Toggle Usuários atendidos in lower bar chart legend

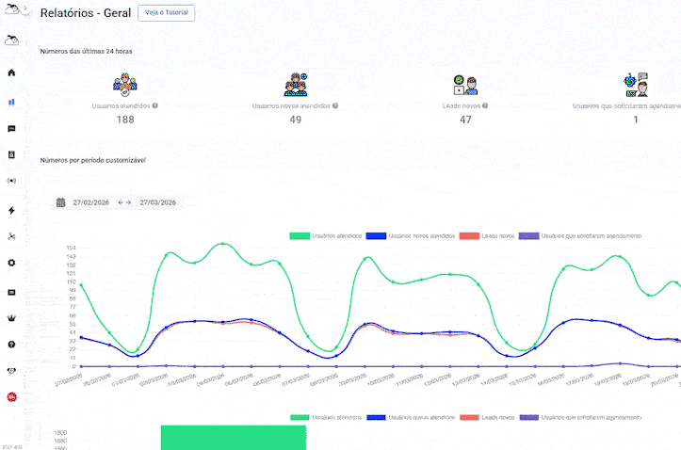pyautogui.click(x=327, y=416)
